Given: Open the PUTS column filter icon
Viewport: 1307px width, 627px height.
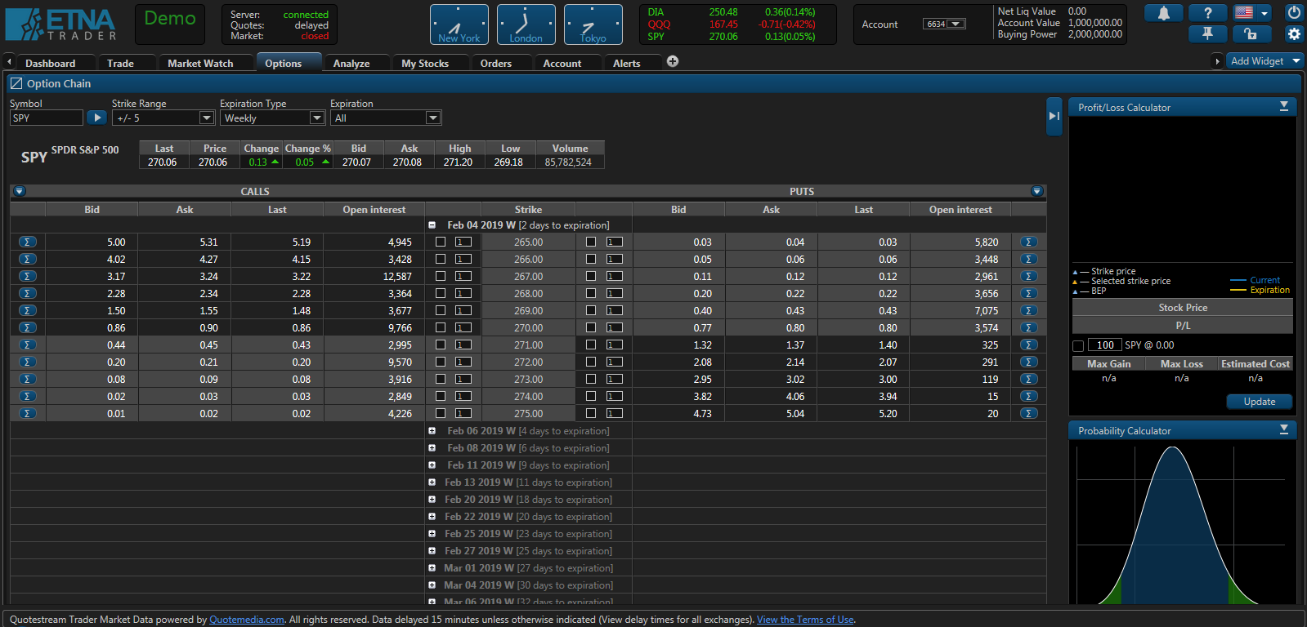Looking at the screenshot, I should (1037, 191).
